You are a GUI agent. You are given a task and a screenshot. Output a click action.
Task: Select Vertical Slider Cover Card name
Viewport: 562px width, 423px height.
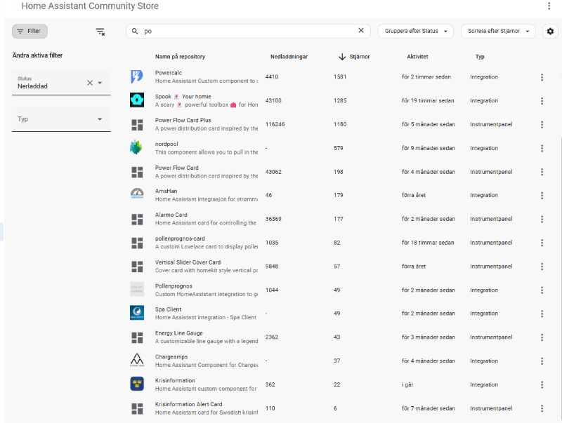click(188, 262)
